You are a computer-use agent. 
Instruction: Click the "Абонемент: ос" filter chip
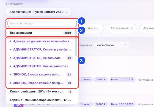tap(122, 28)
